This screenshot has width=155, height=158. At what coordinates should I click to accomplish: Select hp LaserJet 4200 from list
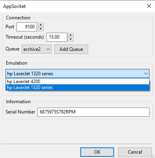click(x=77, y=82)
